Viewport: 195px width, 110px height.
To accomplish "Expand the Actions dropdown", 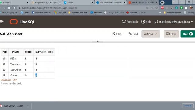I will 151,34.
